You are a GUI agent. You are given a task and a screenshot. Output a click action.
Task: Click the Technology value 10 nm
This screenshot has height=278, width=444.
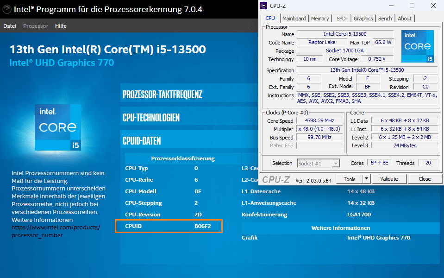pos(310,59)
